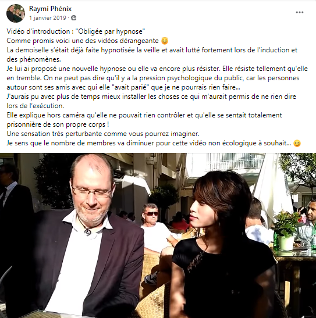
Task: Open Raymi Phénix's profile picture
Action: pos(16,13)
